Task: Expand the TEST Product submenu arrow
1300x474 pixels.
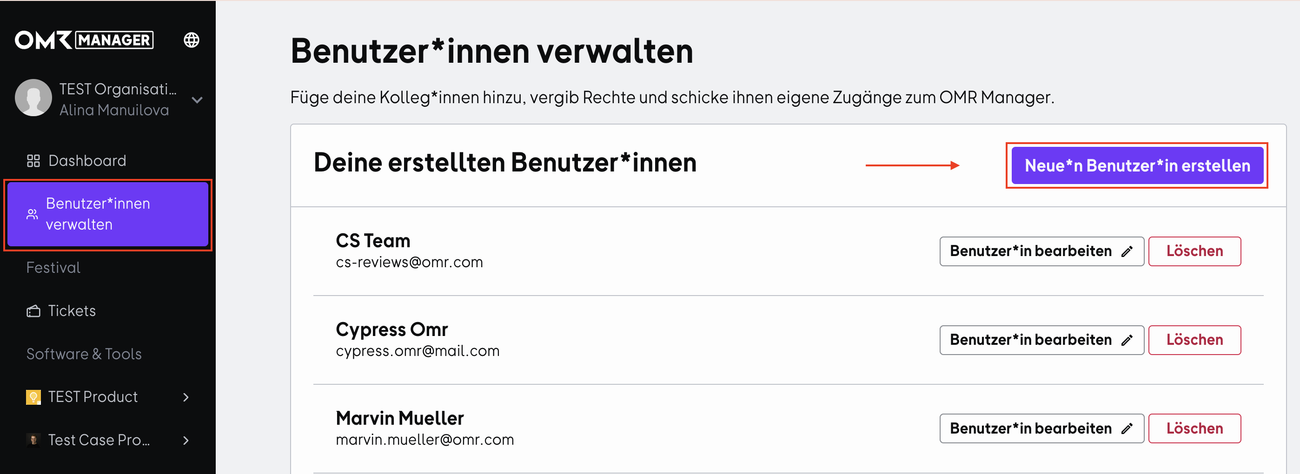Action: coord(186,397)
